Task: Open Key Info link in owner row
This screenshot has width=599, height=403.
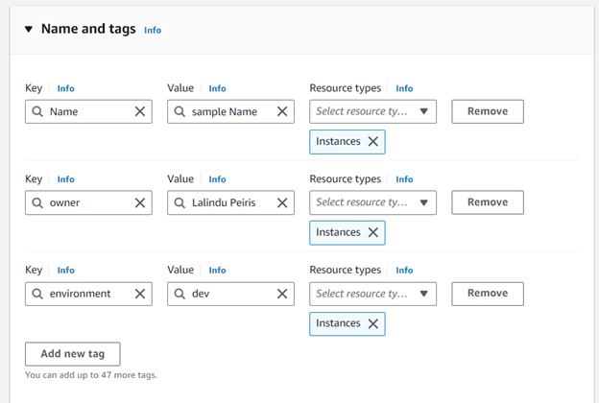Action: click(65, 179)
